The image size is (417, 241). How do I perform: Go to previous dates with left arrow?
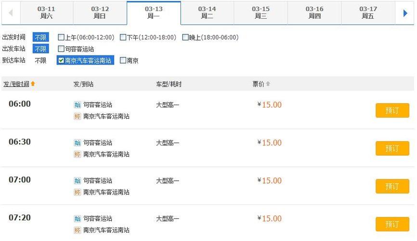pyautogui.click(x=11, y=13)
